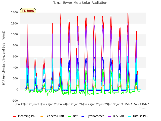Click the Feb 3 x-axis tick label
This screenshot has height=121, width=161.
tap(146, 104)
